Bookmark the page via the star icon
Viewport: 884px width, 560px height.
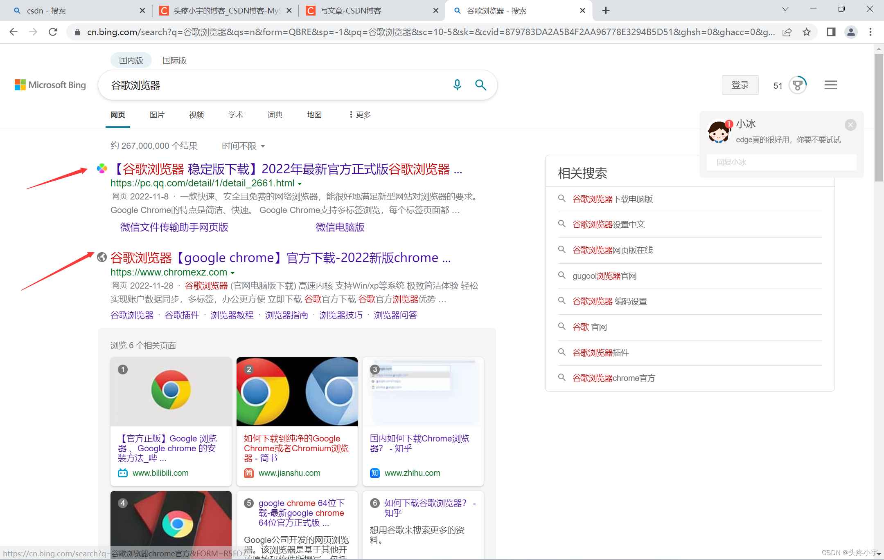tap(807, 32)
